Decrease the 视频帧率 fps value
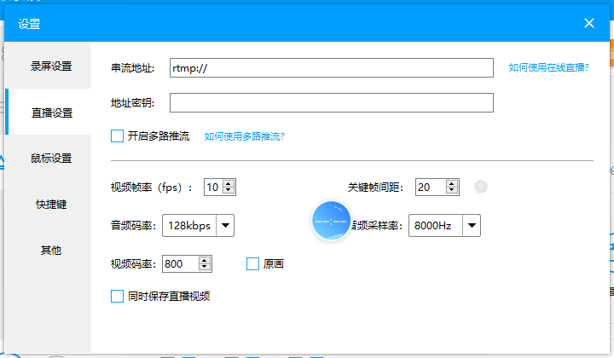This screenshot has width=614, height=358. (229, 191)
